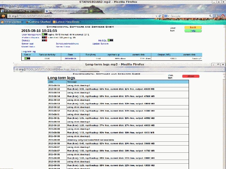Click the Long-term logs window vertical scrollbar
Image resolution: width=226 pixels, height=169 pixels.
pos(224,121)
